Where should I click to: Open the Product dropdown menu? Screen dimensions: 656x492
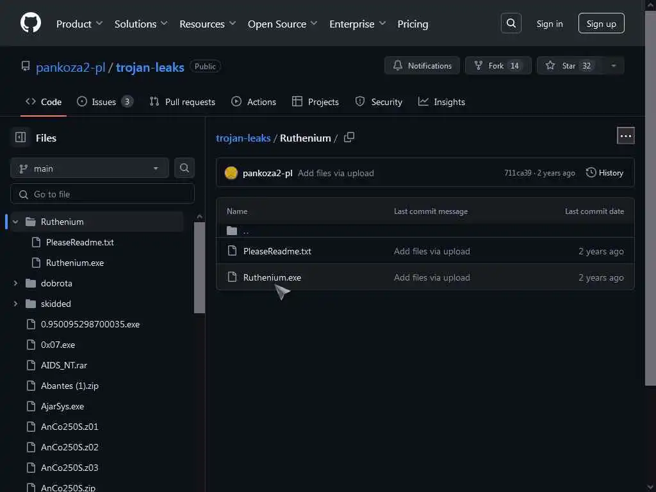click(79, 24)
